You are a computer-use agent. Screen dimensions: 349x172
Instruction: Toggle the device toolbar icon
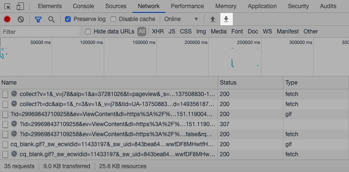20,6
